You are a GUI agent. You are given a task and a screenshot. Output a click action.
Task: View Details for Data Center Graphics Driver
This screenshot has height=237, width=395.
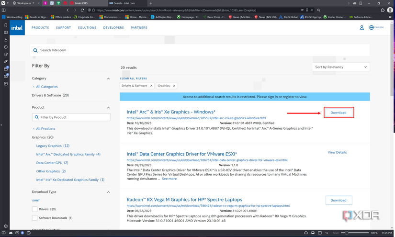click(337, 152)
